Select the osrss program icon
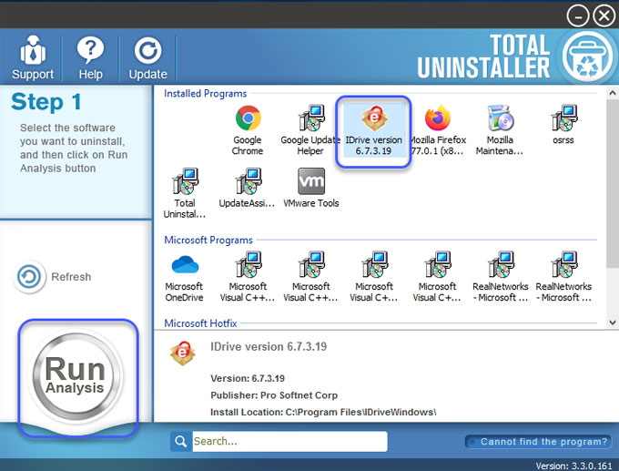 563,125
